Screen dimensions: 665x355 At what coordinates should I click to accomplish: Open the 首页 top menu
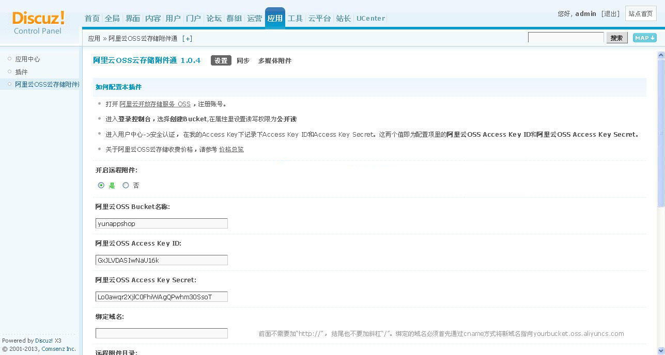(92, 19)
